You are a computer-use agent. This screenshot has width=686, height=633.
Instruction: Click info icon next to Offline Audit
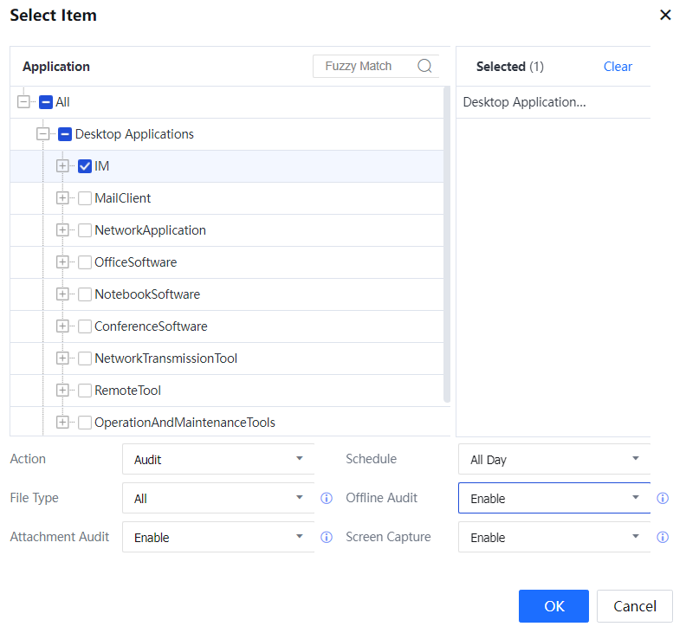[x=663, y=499]
